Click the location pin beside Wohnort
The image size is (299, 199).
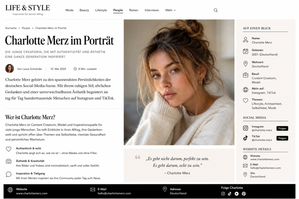[245, 64]
